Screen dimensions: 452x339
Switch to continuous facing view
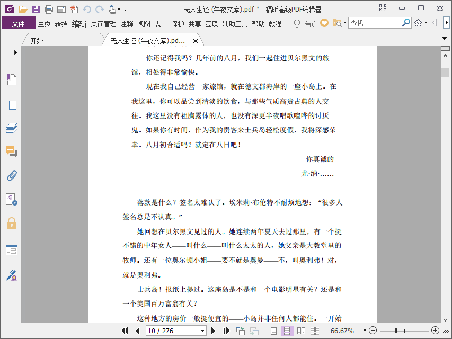(x=315, y=331)
